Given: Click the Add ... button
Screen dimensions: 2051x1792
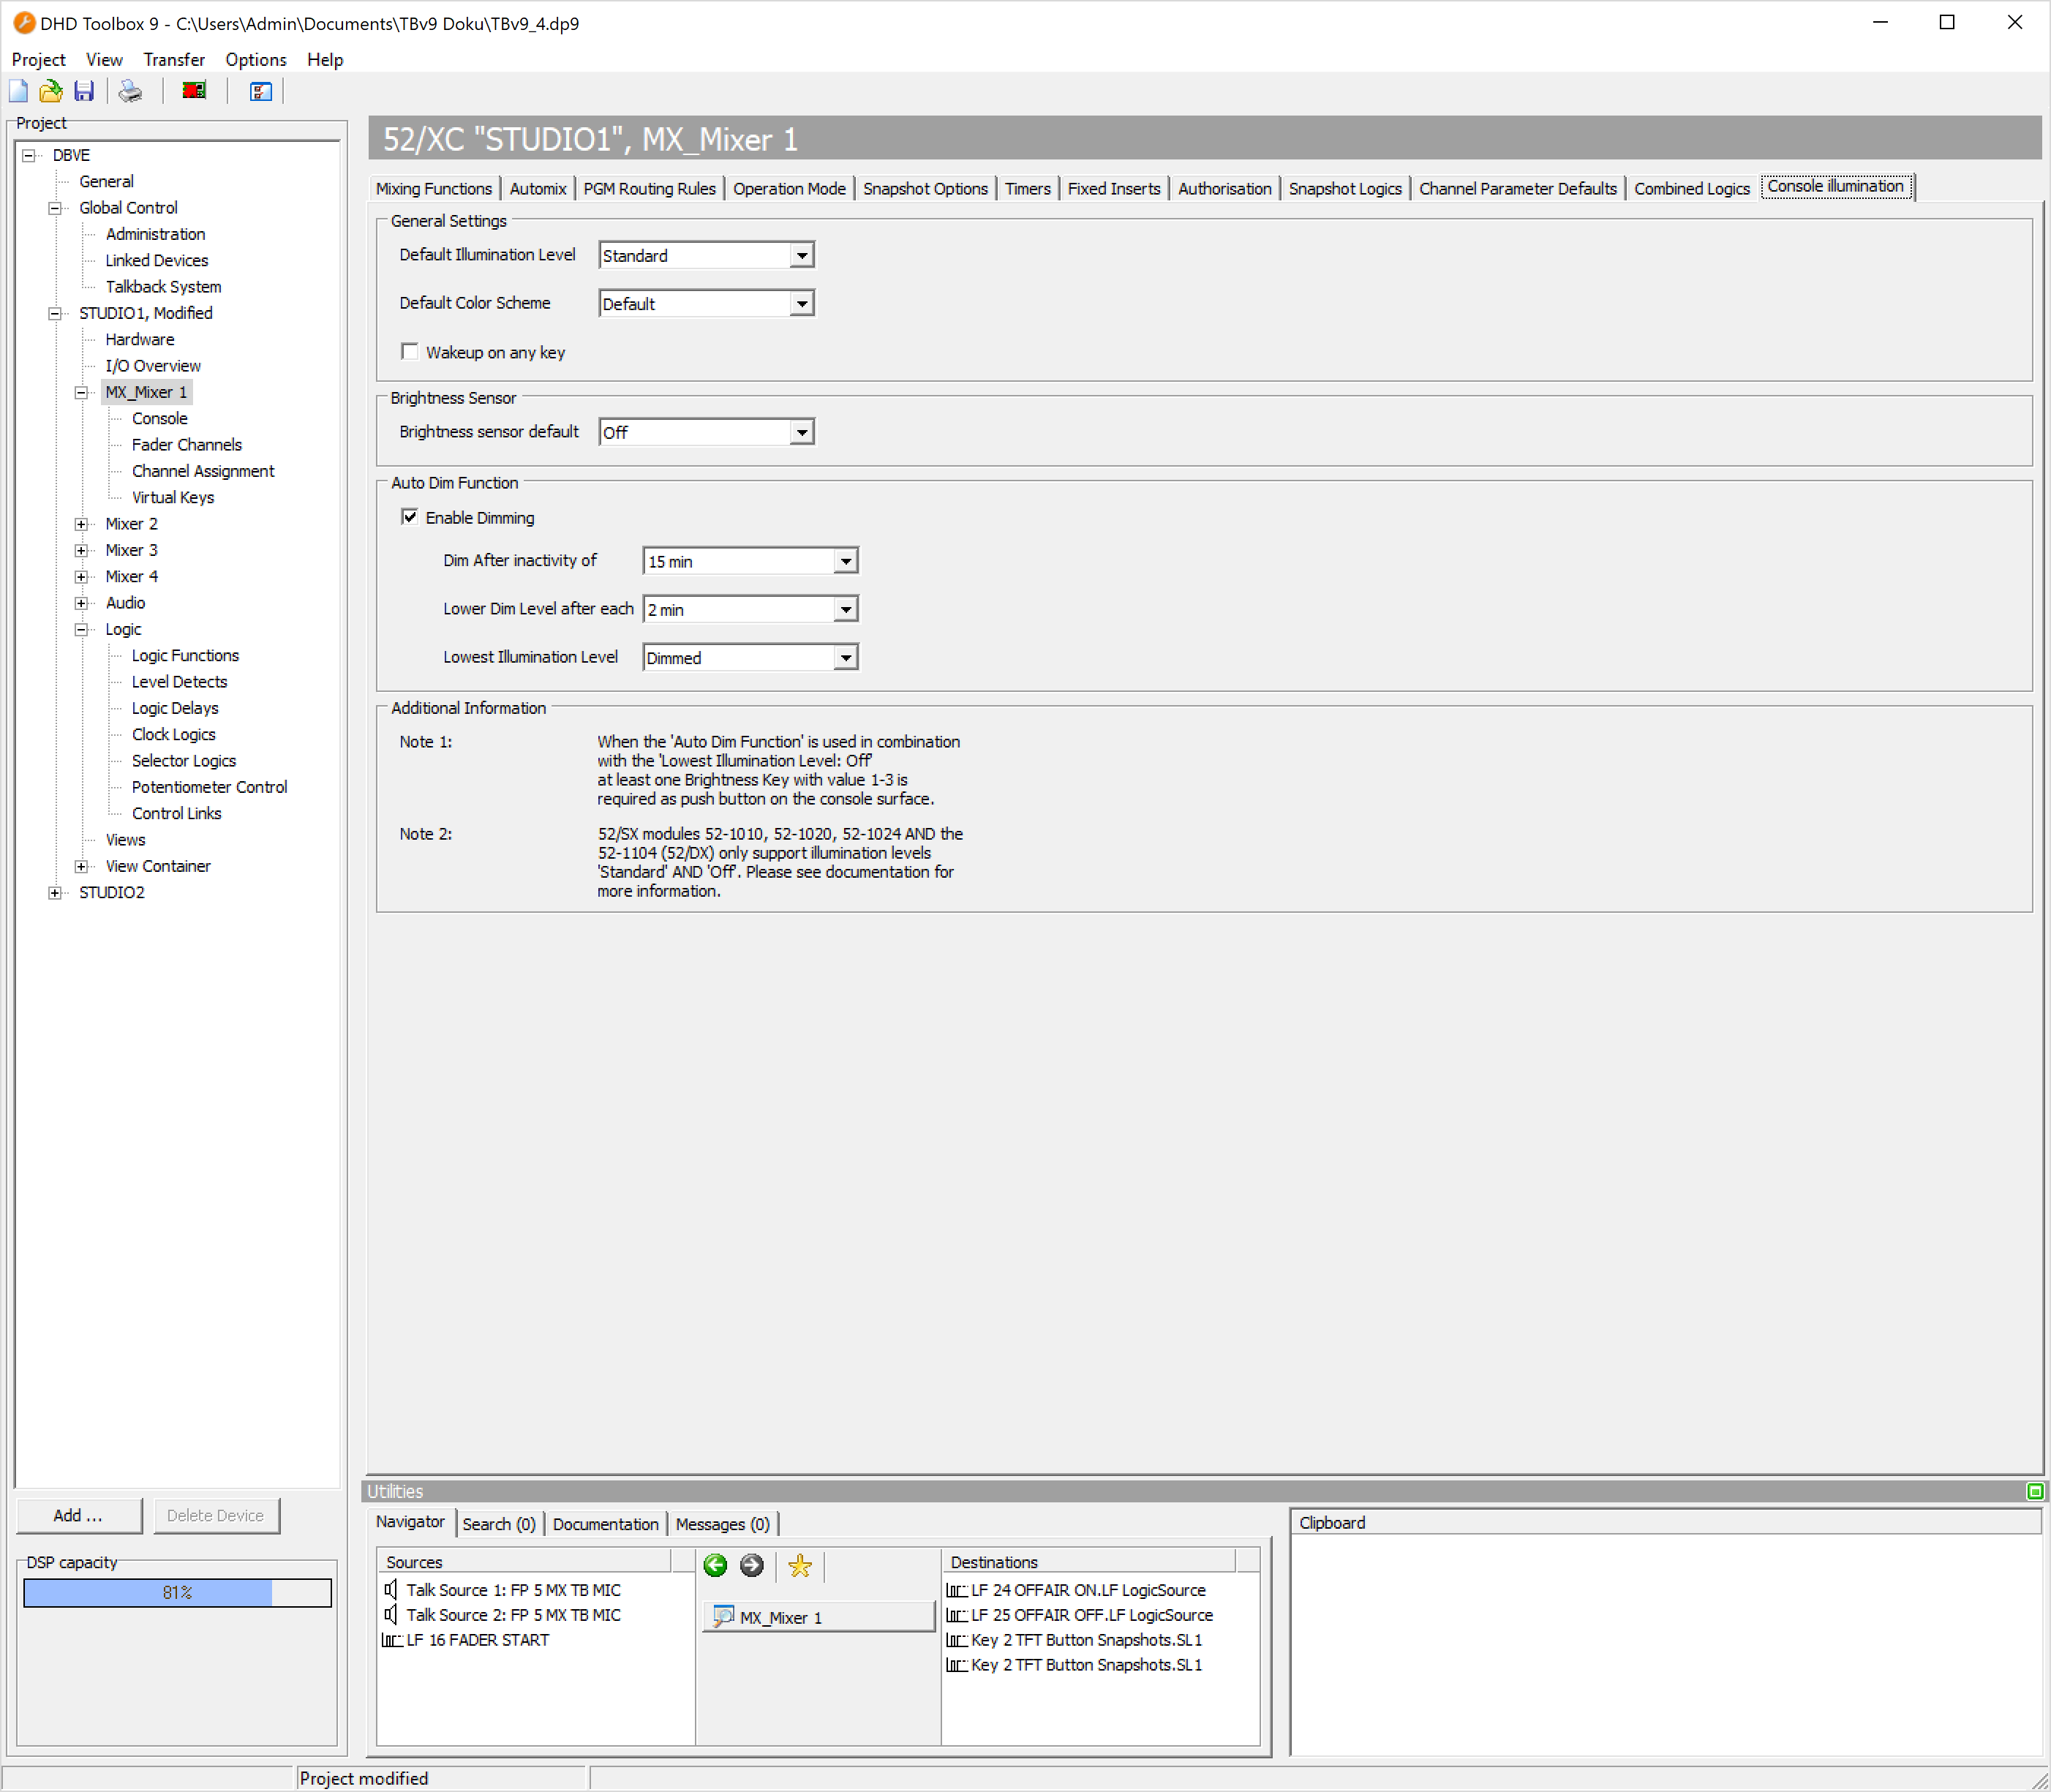Looking at the screenshot, I should [x=79, y=1516].
